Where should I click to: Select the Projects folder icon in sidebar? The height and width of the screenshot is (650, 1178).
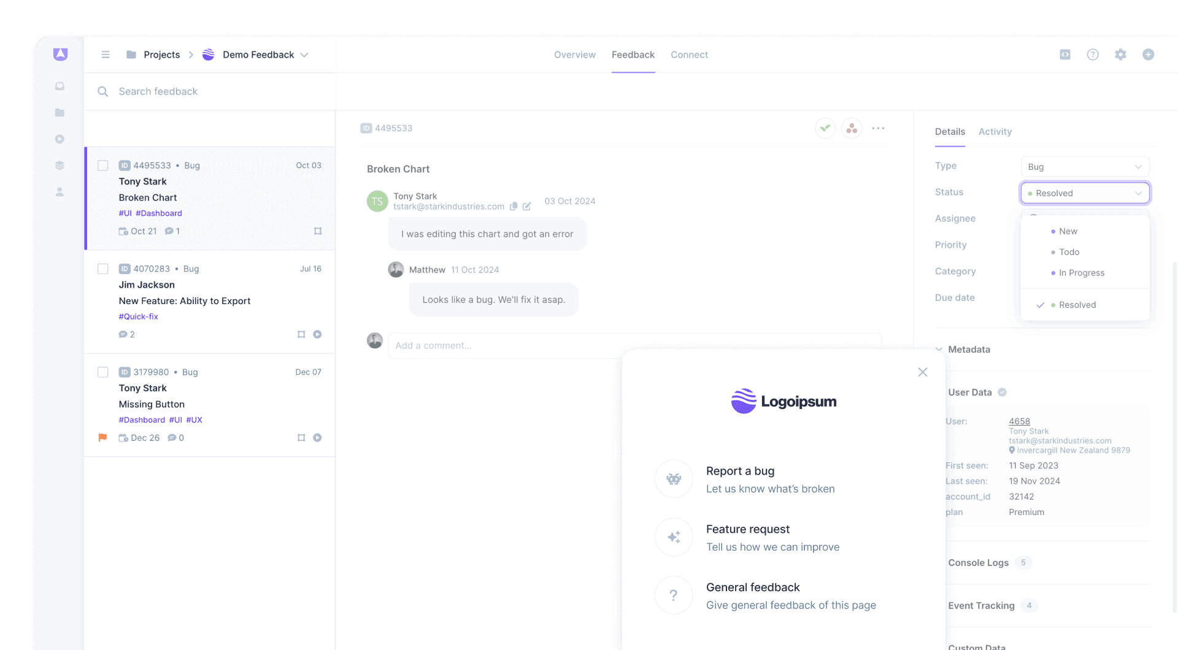60,112
